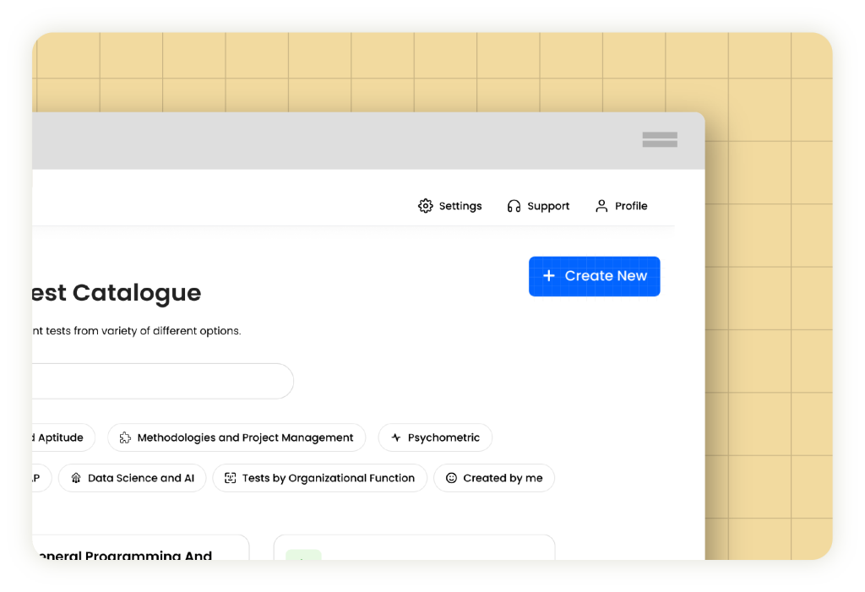Click the icon beside Data Science and AI
This screenshot has width=865, height=592.
coord(76,478)
